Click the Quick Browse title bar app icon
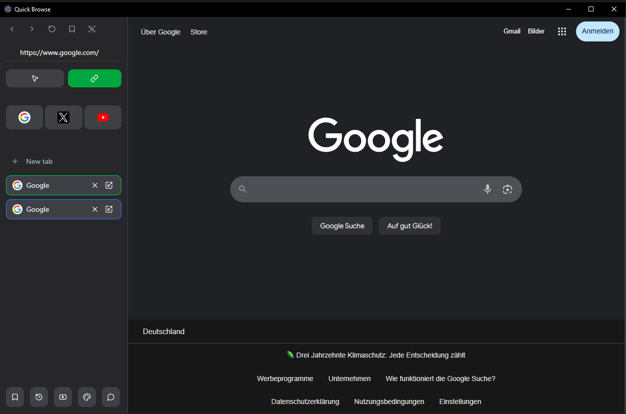The image size is (626, 414). point(8,9)
